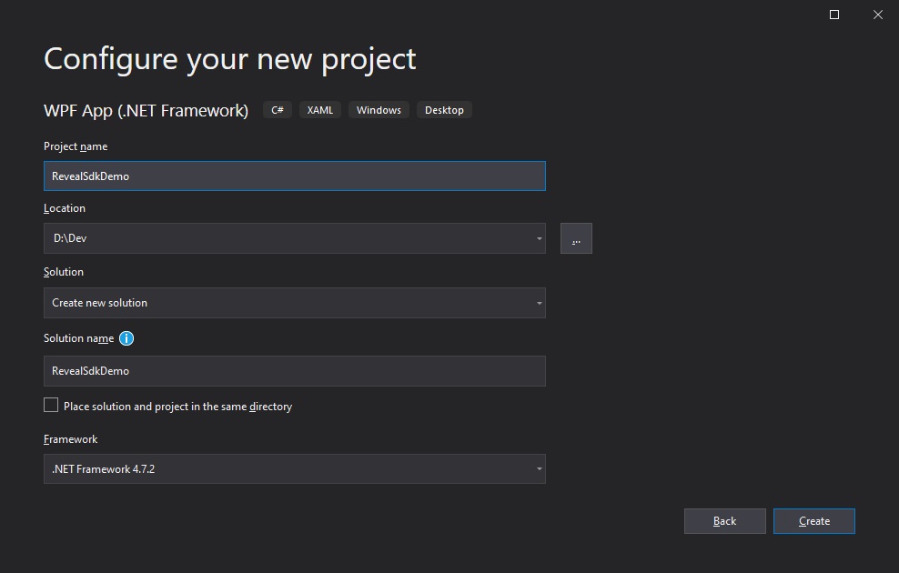Click the C# language tag
Screen dimensions: 899x573
coord(278,110)
